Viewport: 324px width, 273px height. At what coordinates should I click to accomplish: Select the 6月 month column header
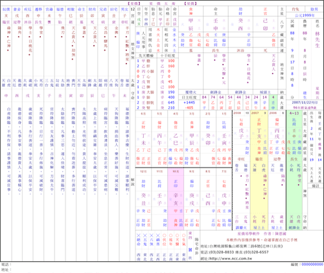[143, 113]
